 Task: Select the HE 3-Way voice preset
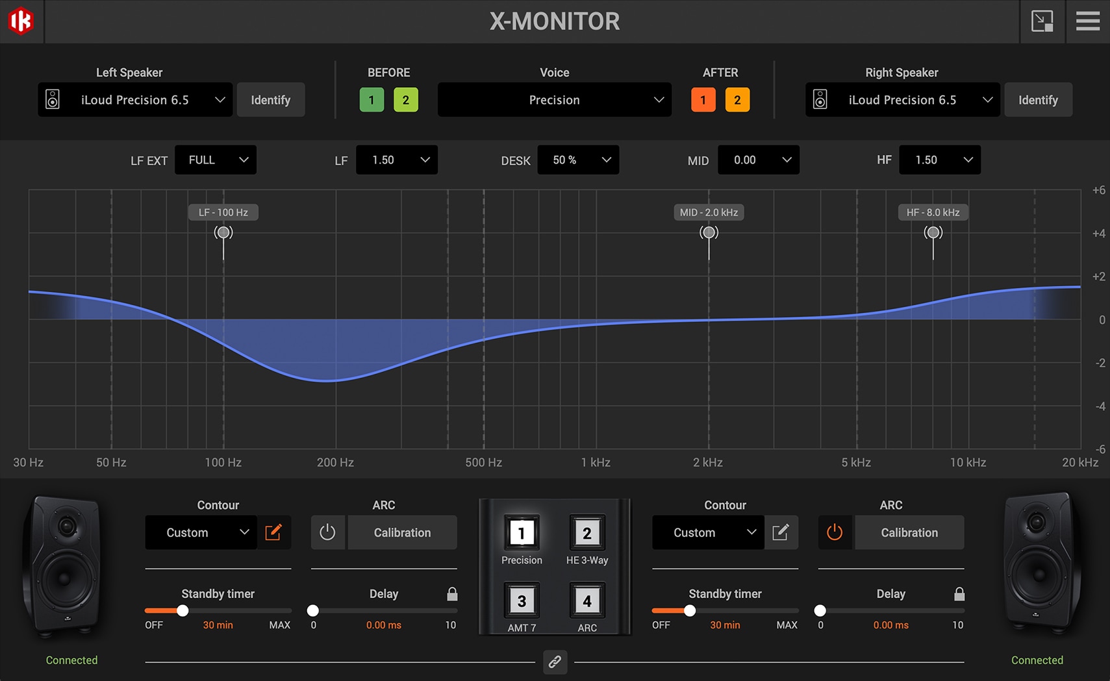coord(587,534)
